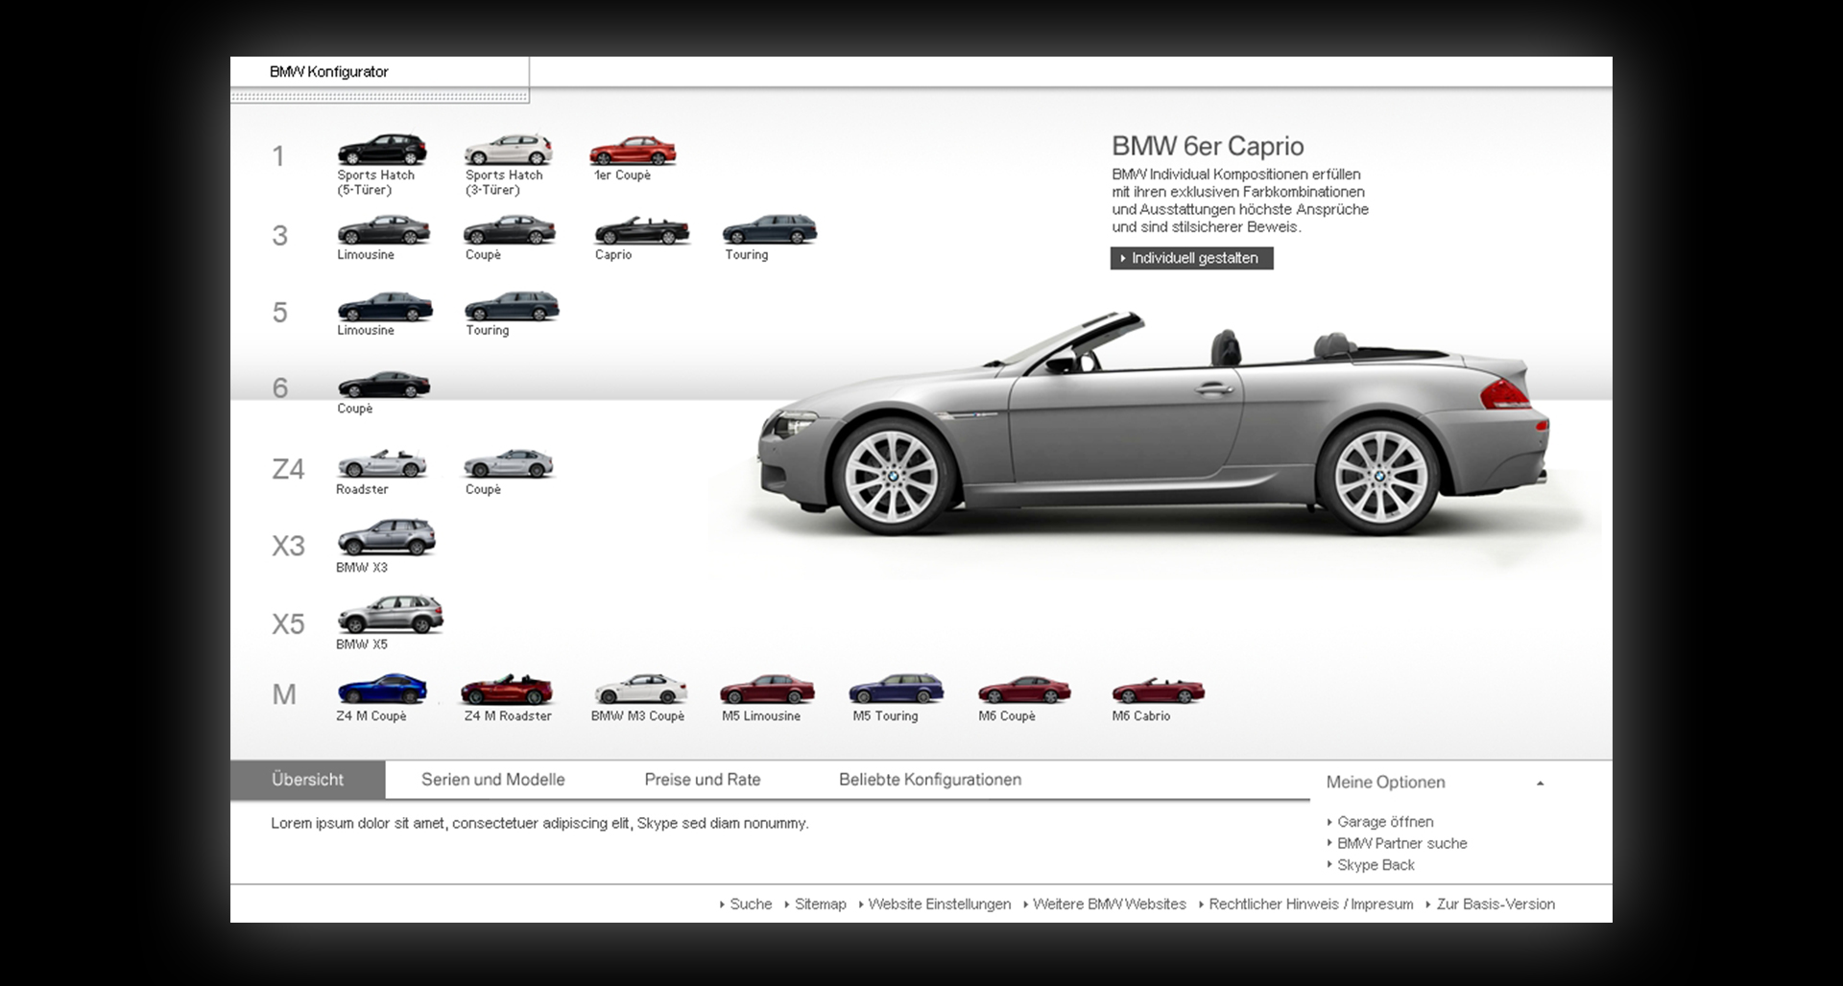Select the BMW X5 vehicle icon
The height and width of the screenshot is (986, 1843).
click(391, 616)
